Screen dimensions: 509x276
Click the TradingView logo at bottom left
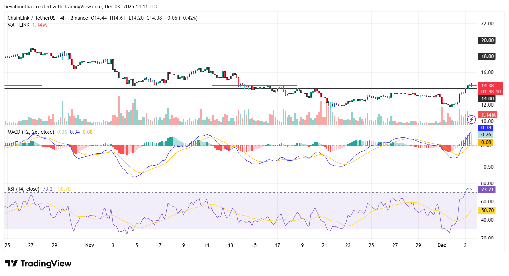[37, 264]
